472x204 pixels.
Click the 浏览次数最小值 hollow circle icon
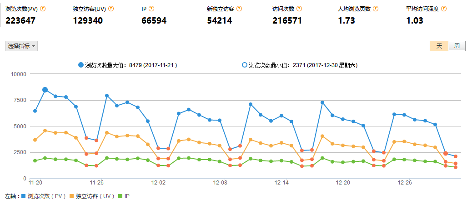(245, 65)
